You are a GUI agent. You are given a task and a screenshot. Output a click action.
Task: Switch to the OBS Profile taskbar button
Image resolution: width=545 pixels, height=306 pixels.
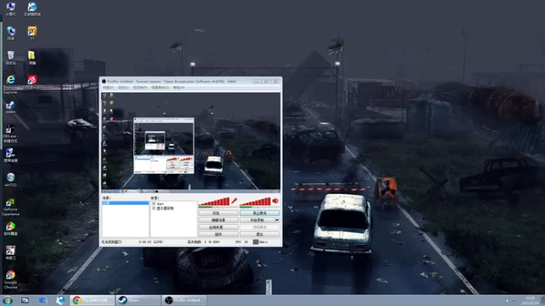pyautogui.click(x=184, y=301)
